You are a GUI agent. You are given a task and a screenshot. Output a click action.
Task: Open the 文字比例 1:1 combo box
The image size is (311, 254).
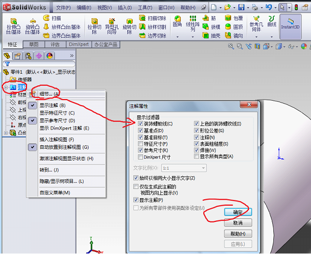(184, 168)
